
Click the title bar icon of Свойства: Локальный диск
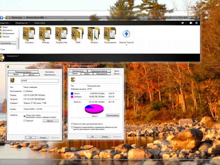[69, 66]
